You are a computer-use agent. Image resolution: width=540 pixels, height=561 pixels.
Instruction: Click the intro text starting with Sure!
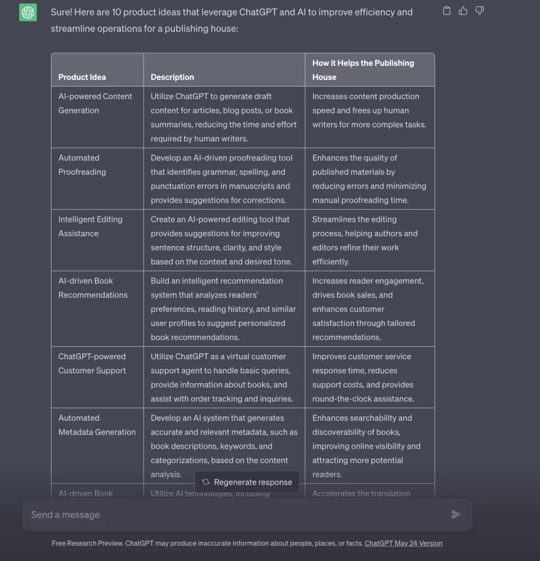click(231, 20)
